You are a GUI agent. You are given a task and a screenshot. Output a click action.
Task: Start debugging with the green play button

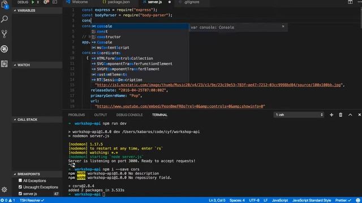click(x=33, y=2)
